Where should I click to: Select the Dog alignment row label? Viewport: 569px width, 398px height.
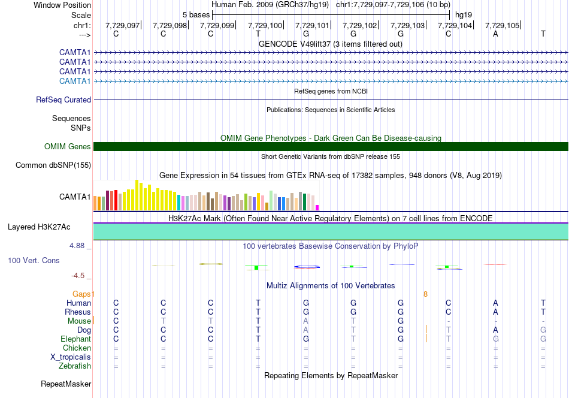[84, 330]
